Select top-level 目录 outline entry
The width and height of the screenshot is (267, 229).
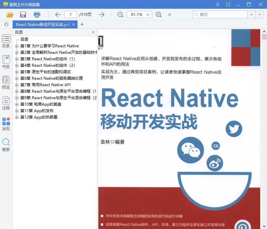tap(24, 40)
